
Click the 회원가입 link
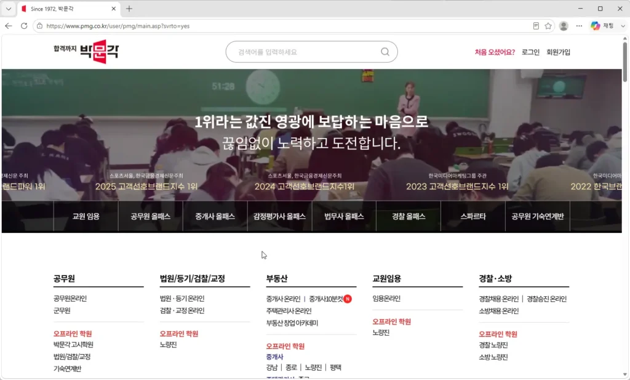(558, 52)
